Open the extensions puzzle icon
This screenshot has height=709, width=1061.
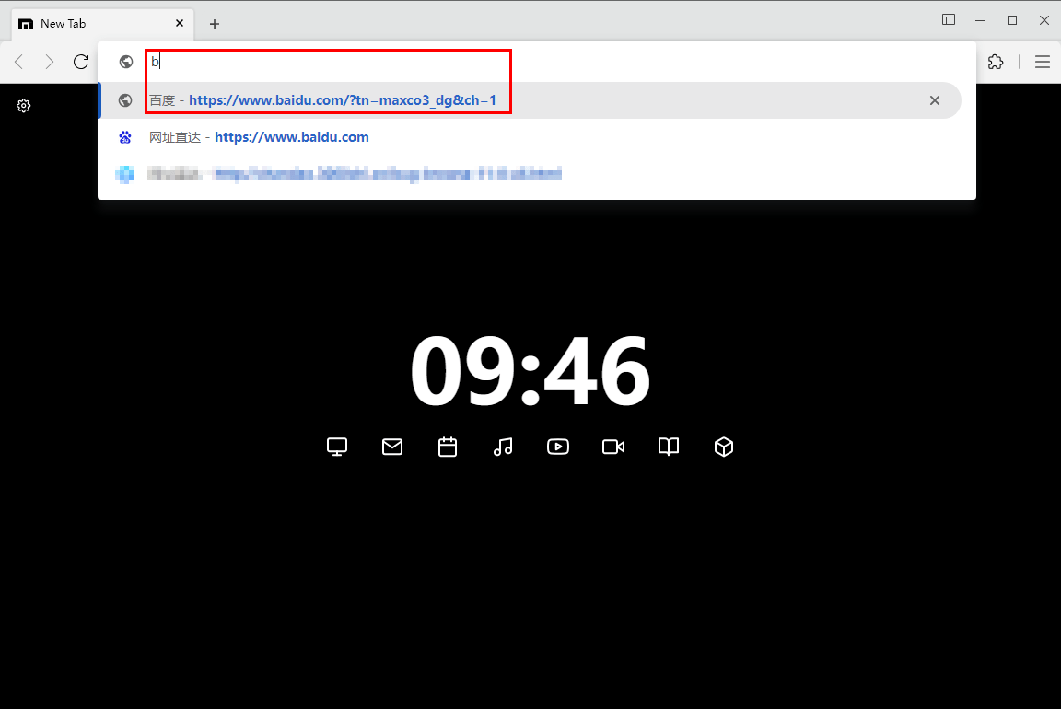(996, 62)
